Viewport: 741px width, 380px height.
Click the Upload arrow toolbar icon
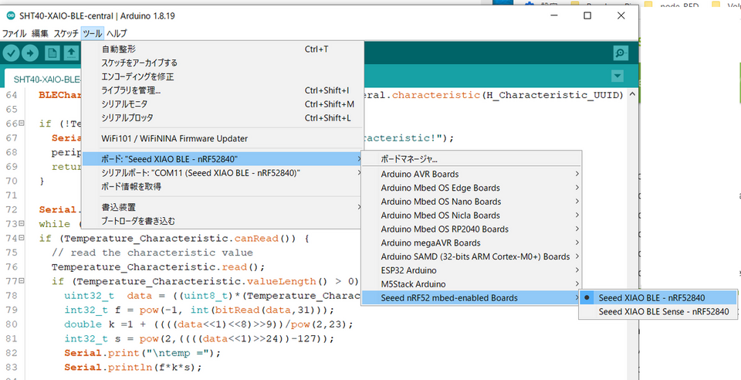pos(30,53)
